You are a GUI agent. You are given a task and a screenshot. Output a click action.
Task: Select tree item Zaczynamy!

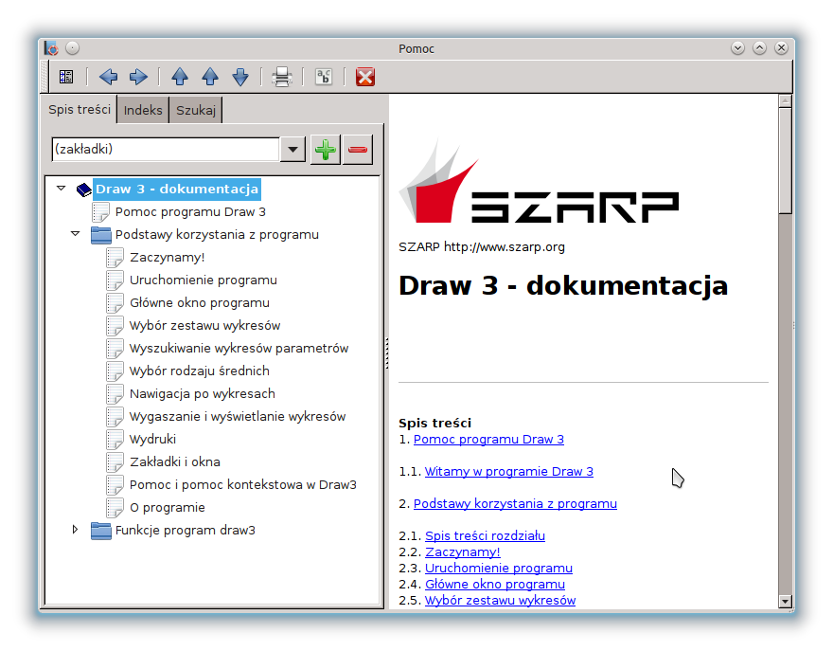pos(168,258)
